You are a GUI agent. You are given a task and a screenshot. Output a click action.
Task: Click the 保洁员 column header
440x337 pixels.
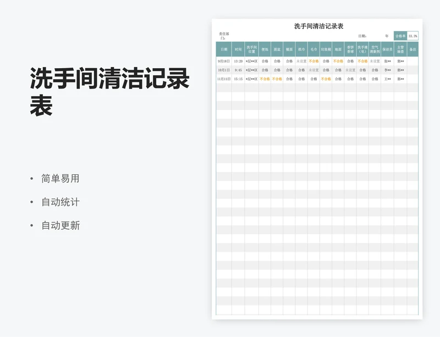(388, 49)
